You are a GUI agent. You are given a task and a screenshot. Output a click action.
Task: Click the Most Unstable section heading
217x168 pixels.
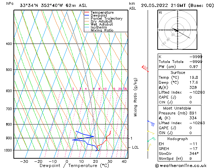click(x=177, y=108)
